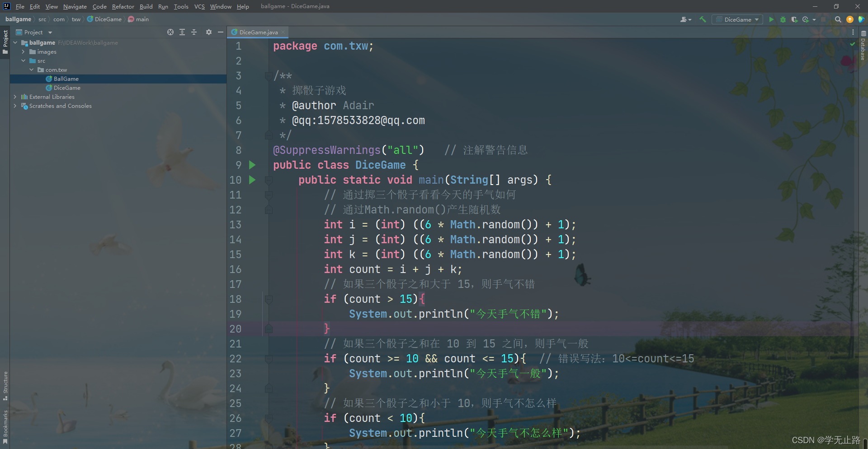Click the locate-file crosshair icon in Project panel

(x=170, y=32)
